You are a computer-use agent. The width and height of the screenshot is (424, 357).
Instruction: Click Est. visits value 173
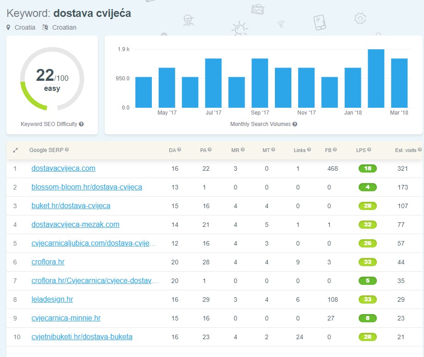click(403, 187)
